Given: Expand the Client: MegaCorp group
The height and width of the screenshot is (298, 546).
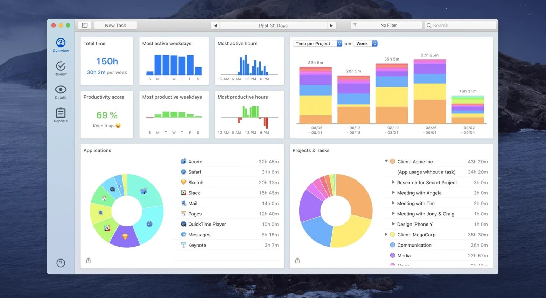Looking at the screenshot, I should (386, 234).
